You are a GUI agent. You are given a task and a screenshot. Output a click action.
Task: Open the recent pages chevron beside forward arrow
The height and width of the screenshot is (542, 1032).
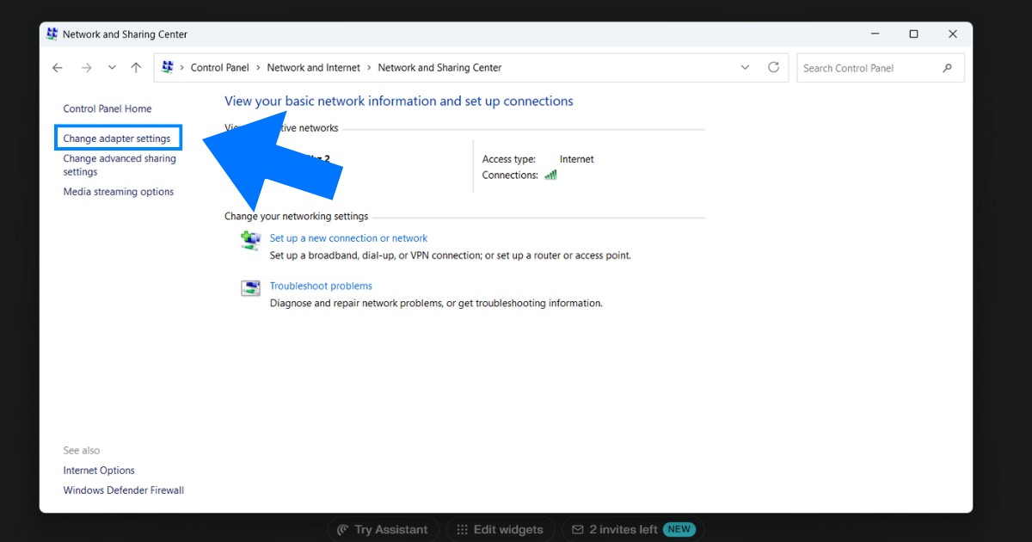(x=112, y=67)
